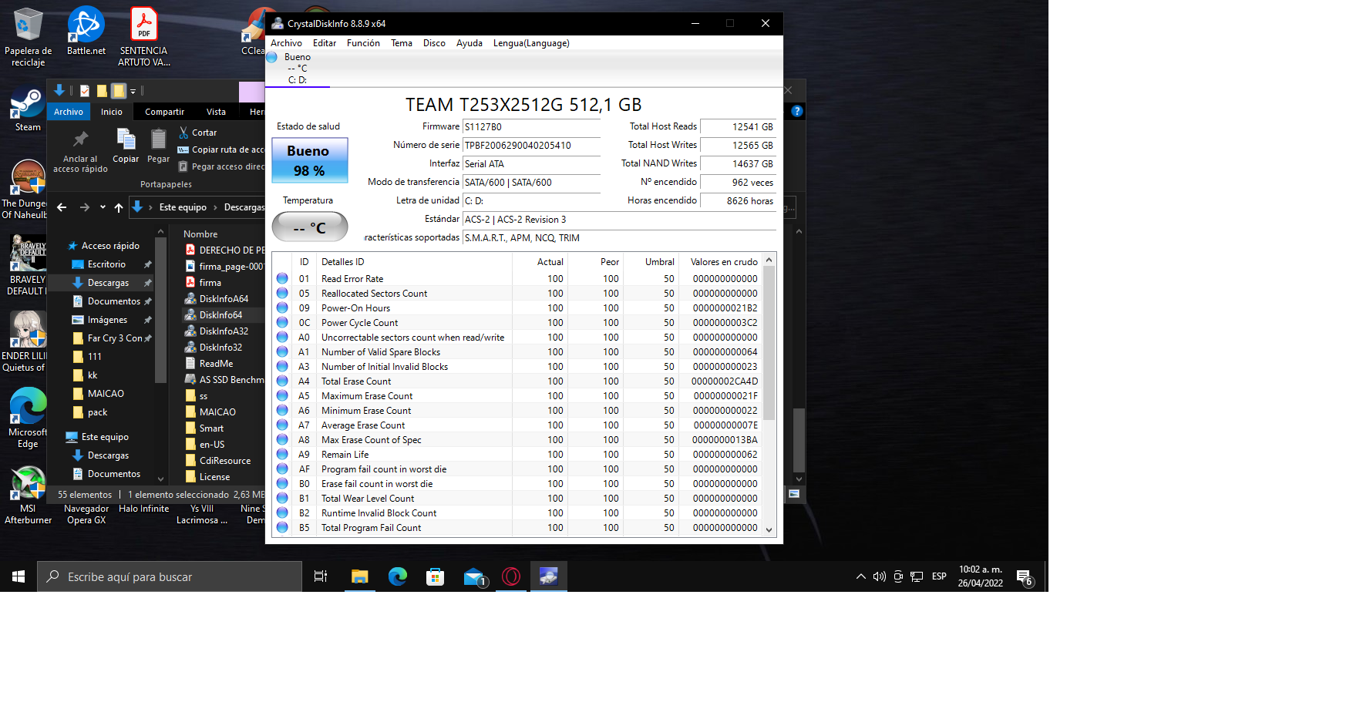Click the CrystalDiskInfo taskbar icon
Screen dimensions: 1353x719
(x=549, y=576)
